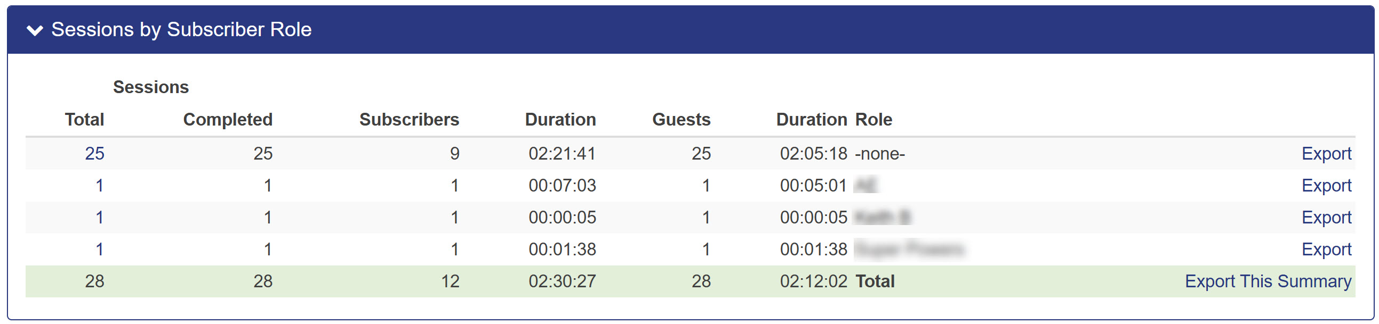Click the Sessions group header

[x=150, y=87]
